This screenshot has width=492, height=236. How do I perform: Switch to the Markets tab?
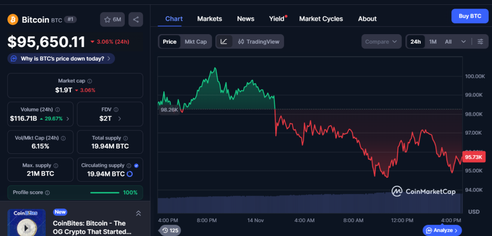209,19
